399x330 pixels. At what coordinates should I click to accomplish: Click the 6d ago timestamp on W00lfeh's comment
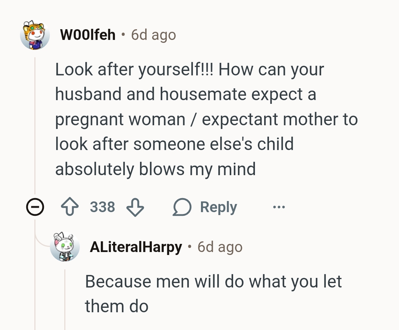[153, 34]
